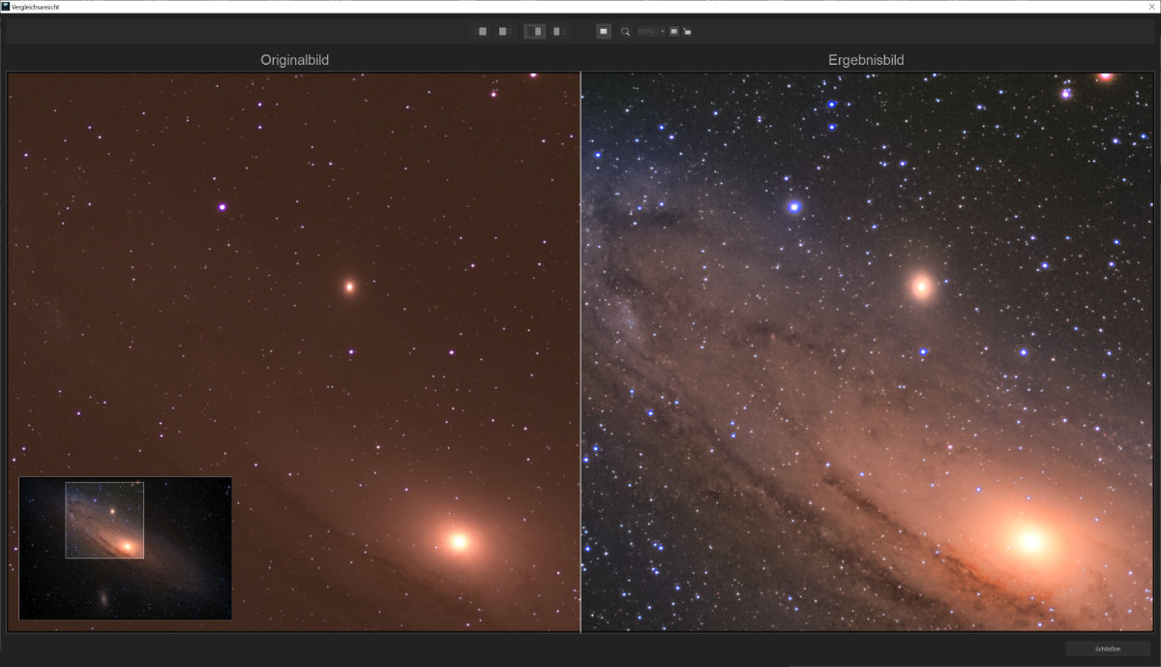Select the first view layout icon
Image resolution: width=1161 pixels, height=667 pixels.
tap(481, 31)
